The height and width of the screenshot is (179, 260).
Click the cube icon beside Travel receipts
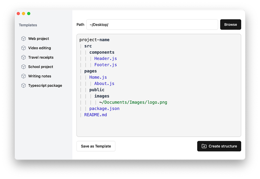(x=23, y=57)
